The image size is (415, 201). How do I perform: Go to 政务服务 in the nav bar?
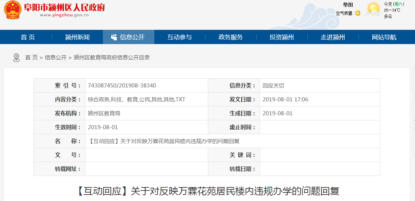tap(231, 37)
